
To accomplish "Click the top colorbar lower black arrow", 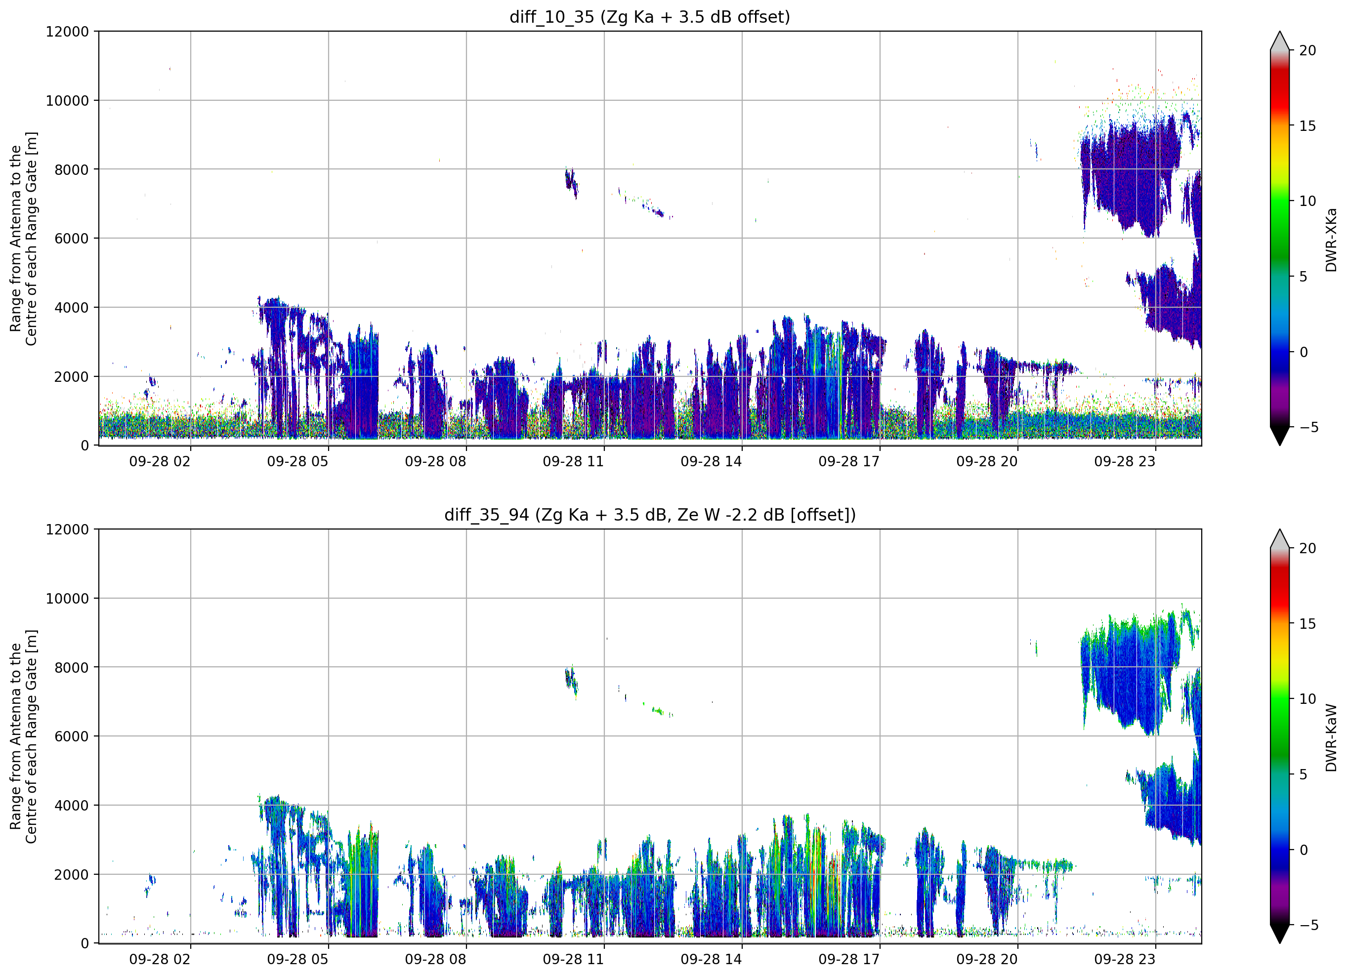I will (1280, 436).
